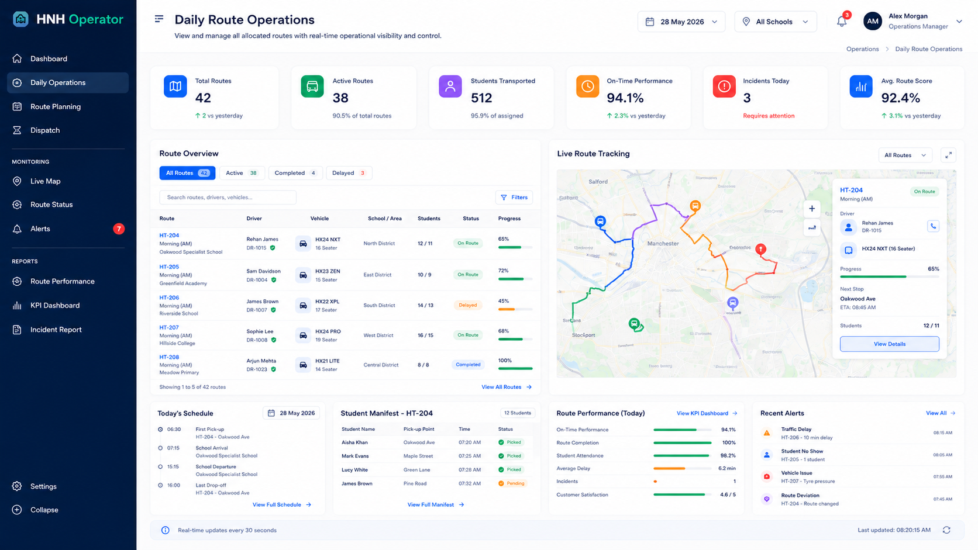978x550 pixels.
Task: Click Students Transported person icon
Action: [x=450, y=87]
